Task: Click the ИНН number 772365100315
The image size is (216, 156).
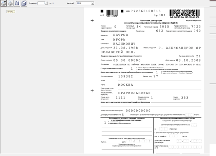Action: click(145, 11)
